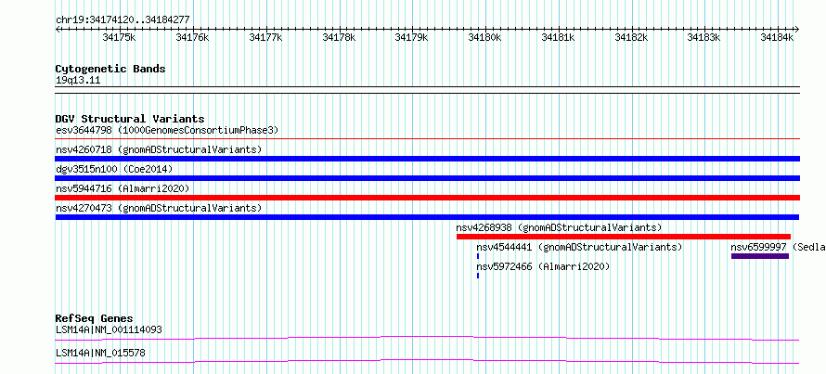Select the nsv4268938 red variant bar

tap(624, 237)
